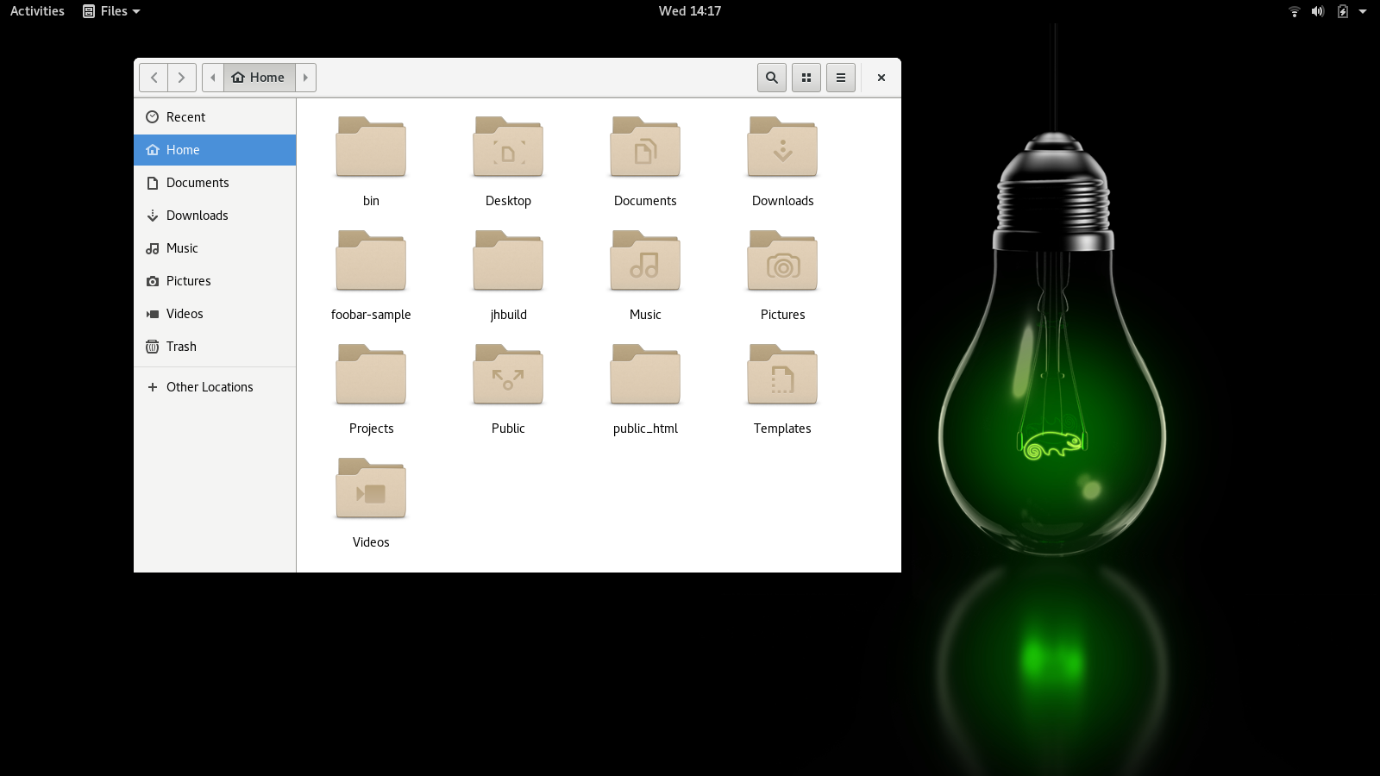Click the left path-bar scroll arrow

point(213,78)
